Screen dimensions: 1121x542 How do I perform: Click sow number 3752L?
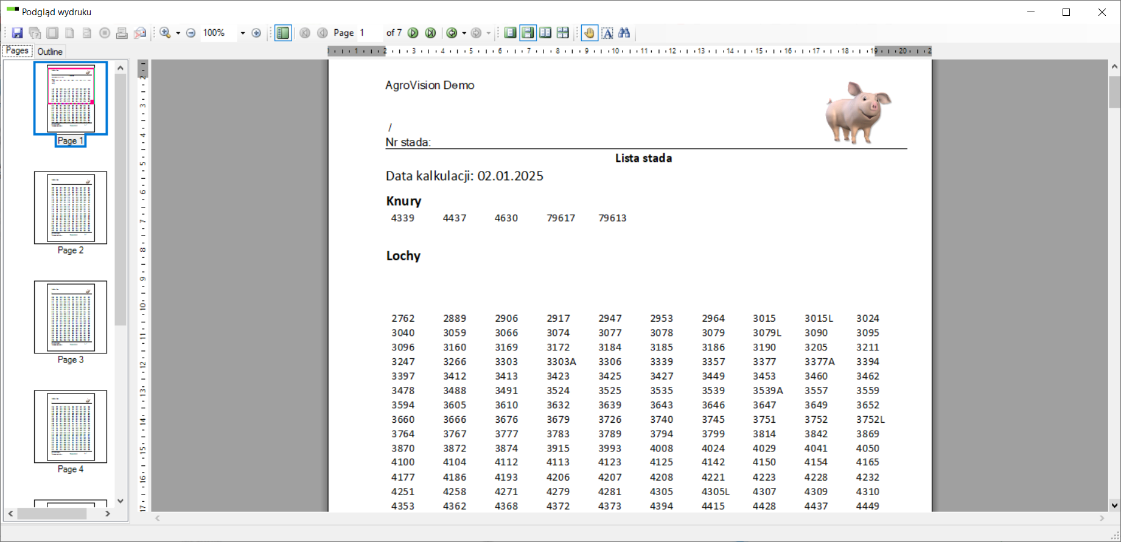870,419
